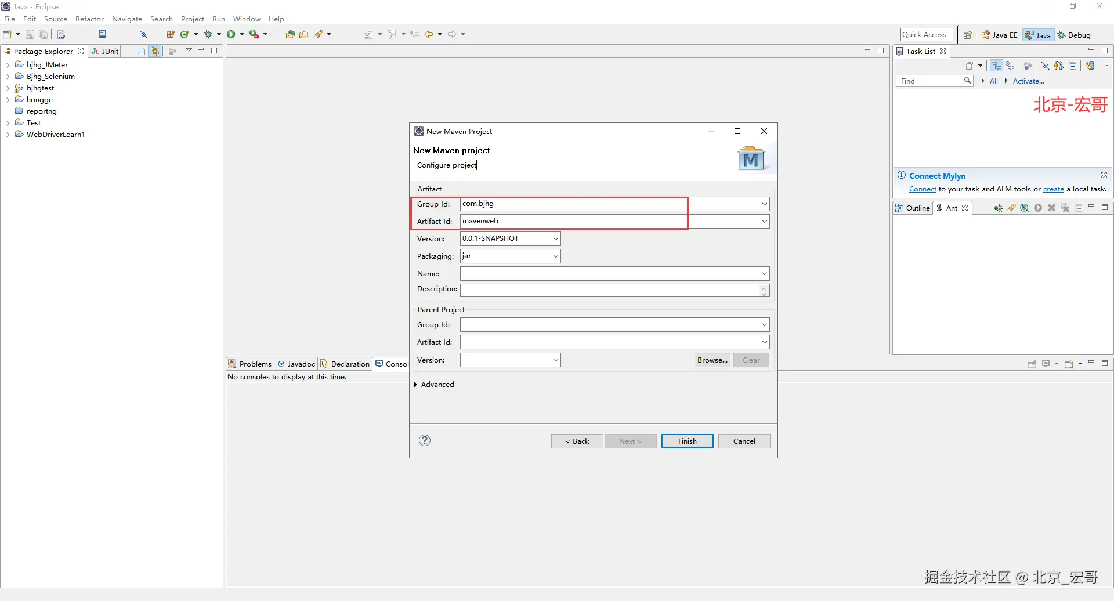Click the New Task icon in Task List

[969, 66]
